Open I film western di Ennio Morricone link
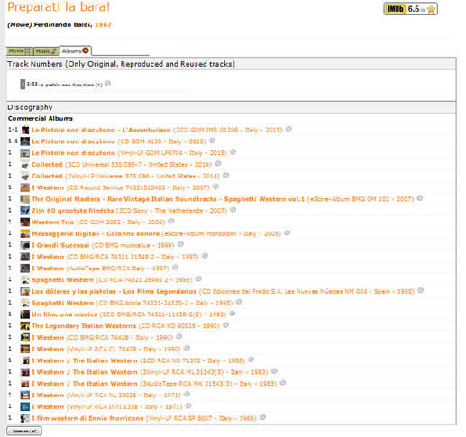The width and height of the screenshot is (466, 437). coord(87,418)
